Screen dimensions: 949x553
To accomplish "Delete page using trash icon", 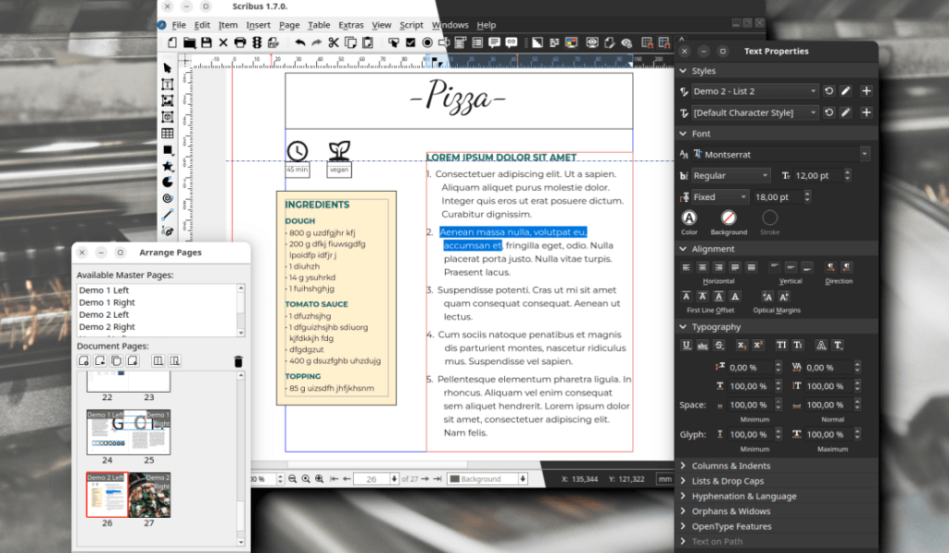I will (x=238, y=361).
